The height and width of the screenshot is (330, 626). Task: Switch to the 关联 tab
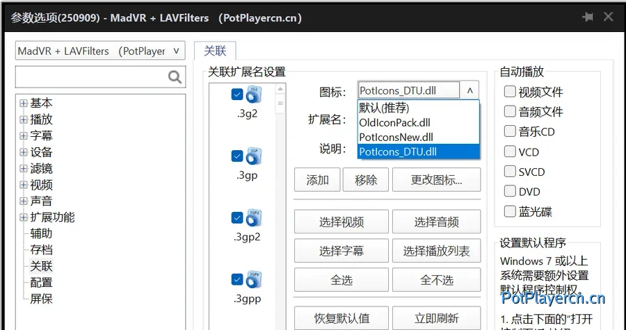click(x=215, y=51)
